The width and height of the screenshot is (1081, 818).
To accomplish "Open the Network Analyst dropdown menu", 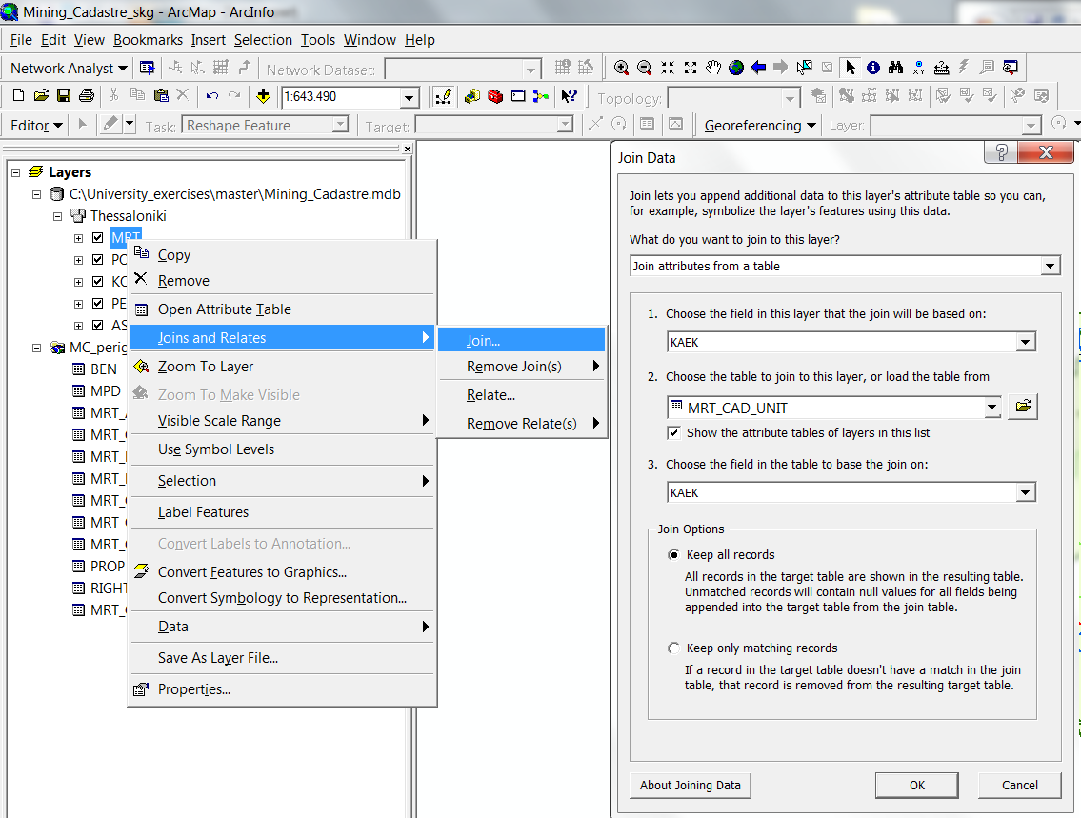I will point(69,69).
